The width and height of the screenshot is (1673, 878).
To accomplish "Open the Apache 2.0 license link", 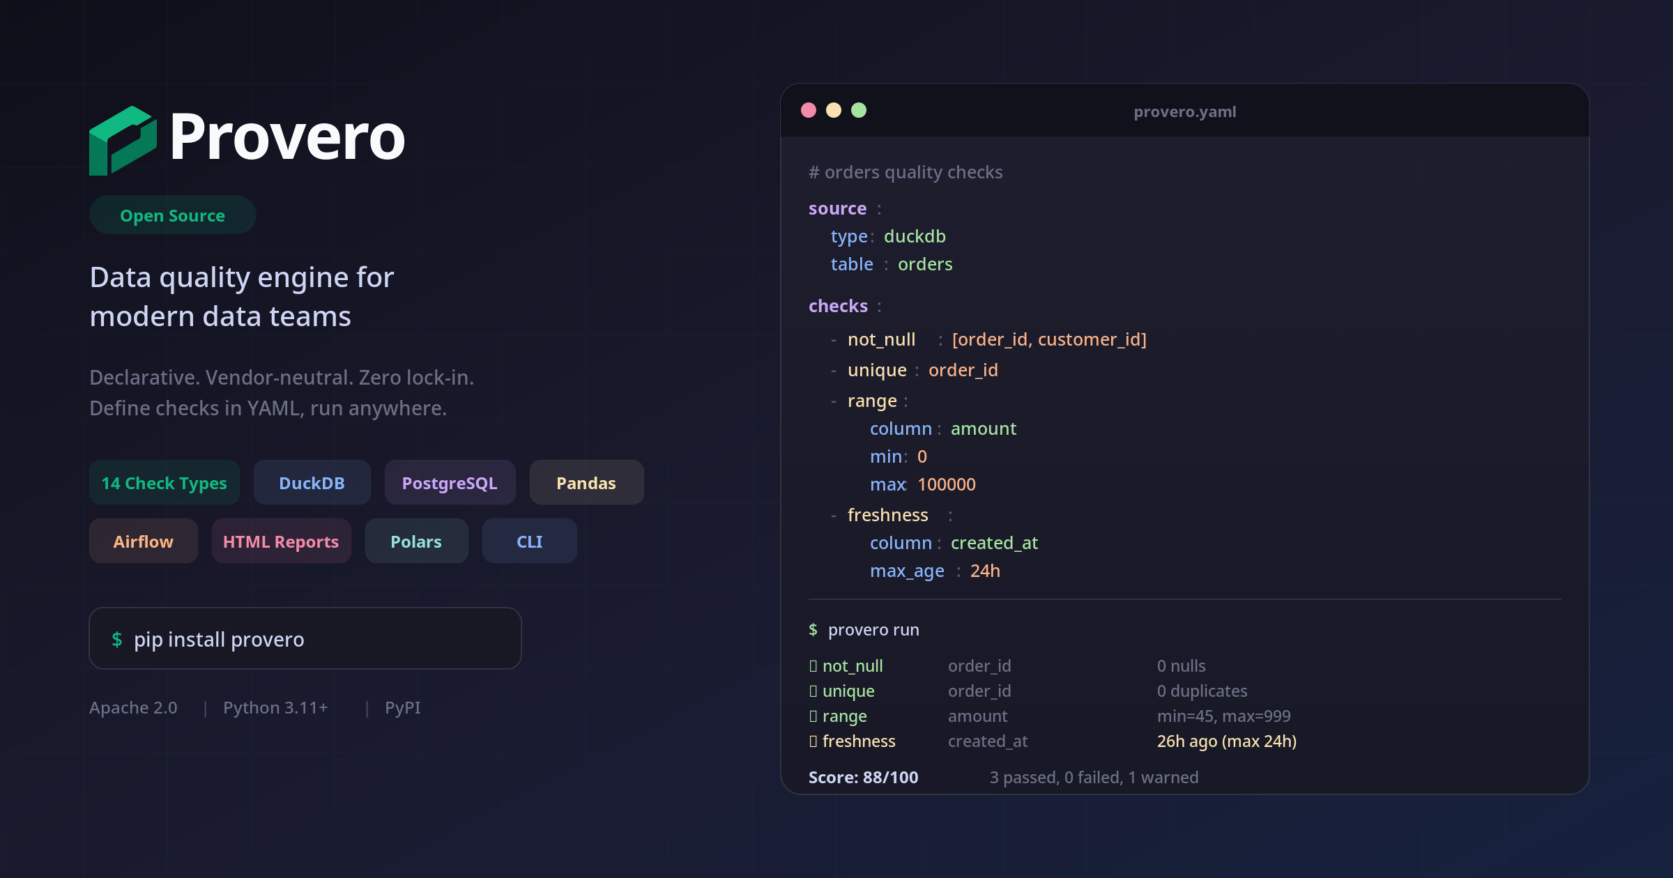I will point(133,707).
